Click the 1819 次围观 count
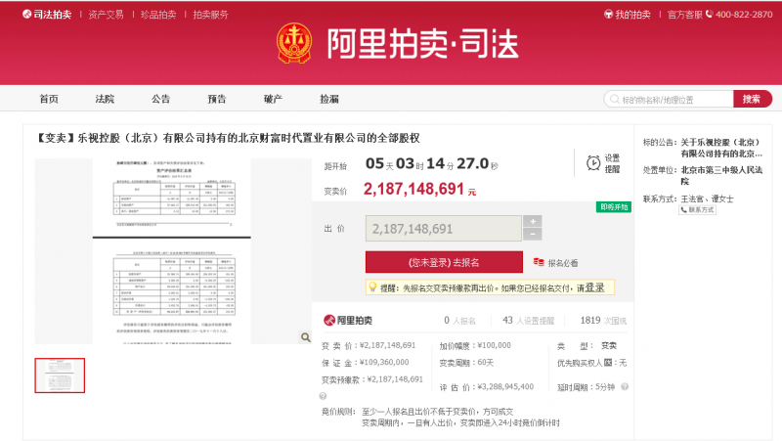 603,321
